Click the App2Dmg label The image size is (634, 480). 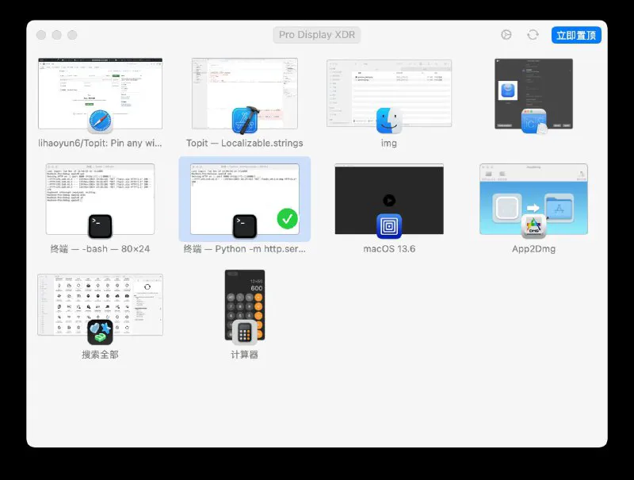[x=533, y=249]
